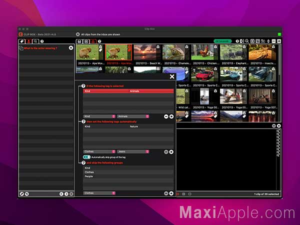This screenshot has width=300, height=225.
Task: Click the plus button beside Jeans dropdown
Action: (x=171, y=152)
